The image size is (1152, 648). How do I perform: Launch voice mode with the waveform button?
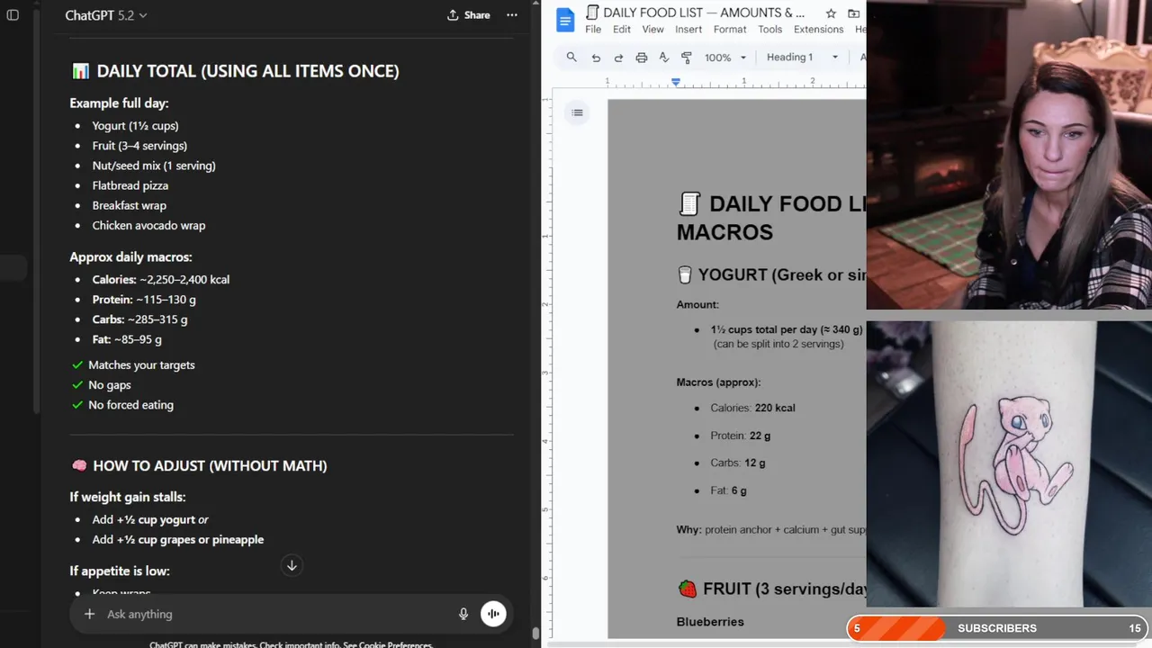(x=493, y=614)
